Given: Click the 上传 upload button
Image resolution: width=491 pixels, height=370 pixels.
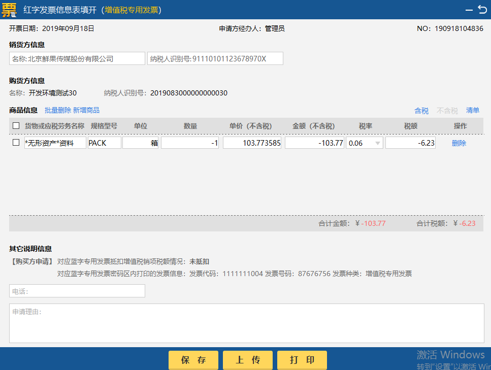Looking at the screenshot, I should coord(247,360).
